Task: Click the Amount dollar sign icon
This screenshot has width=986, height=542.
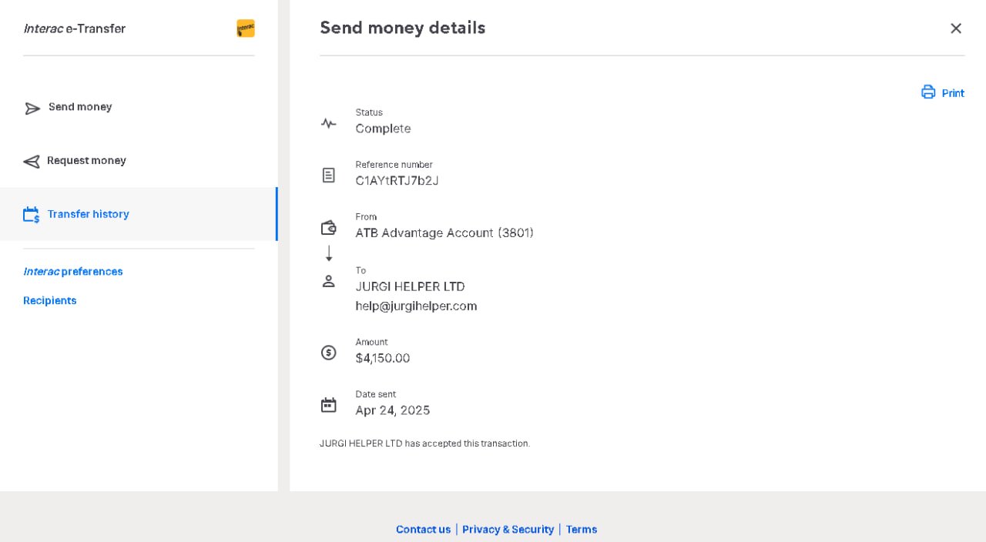Action: [329, 353]
